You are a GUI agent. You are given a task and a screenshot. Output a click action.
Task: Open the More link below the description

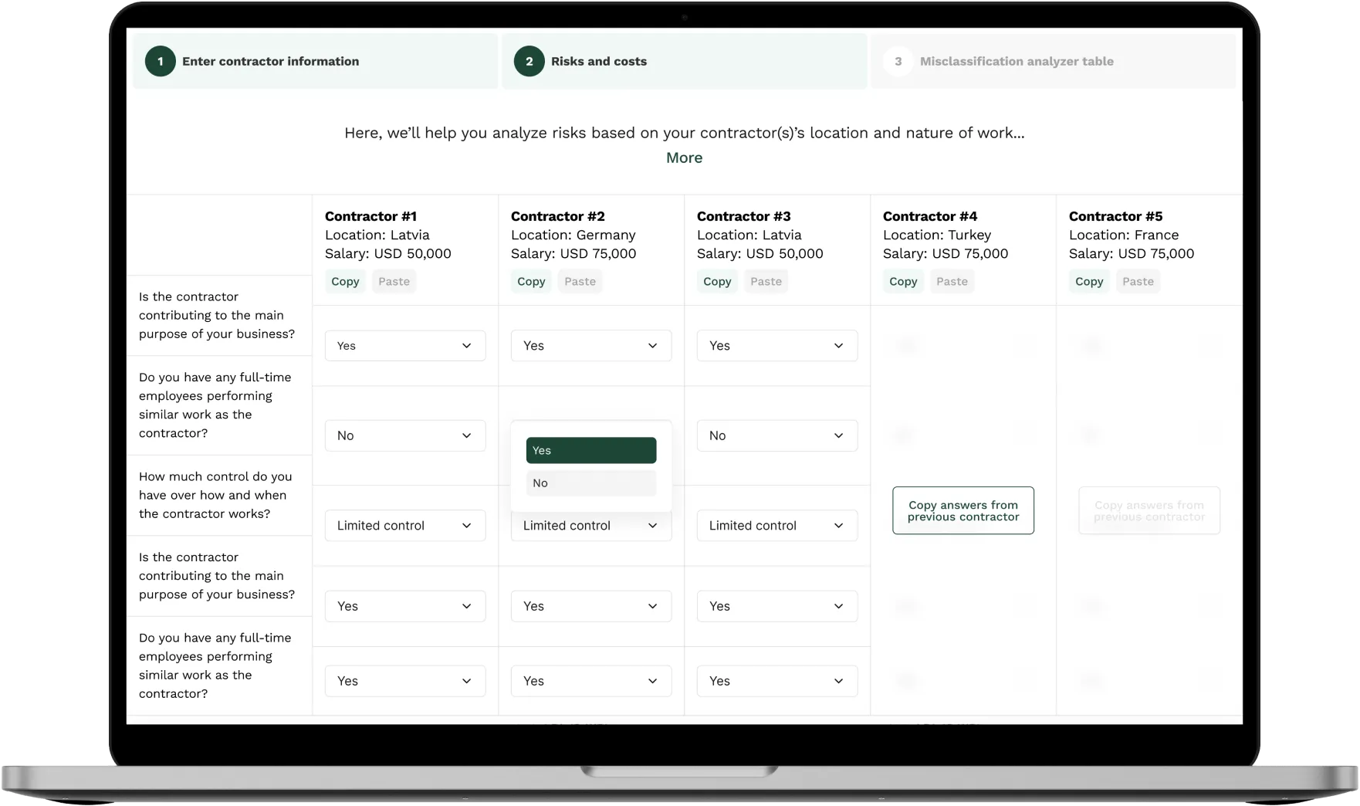(x=684, y=157)
